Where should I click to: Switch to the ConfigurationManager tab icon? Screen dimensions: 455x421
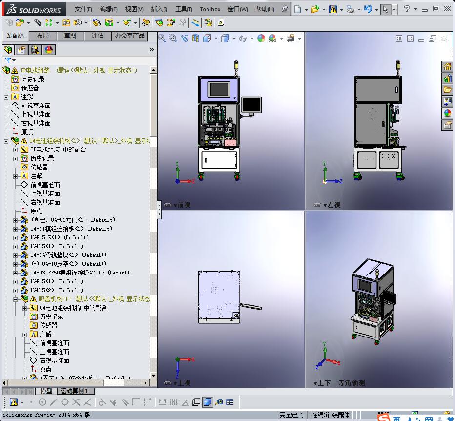pos(35,50)
